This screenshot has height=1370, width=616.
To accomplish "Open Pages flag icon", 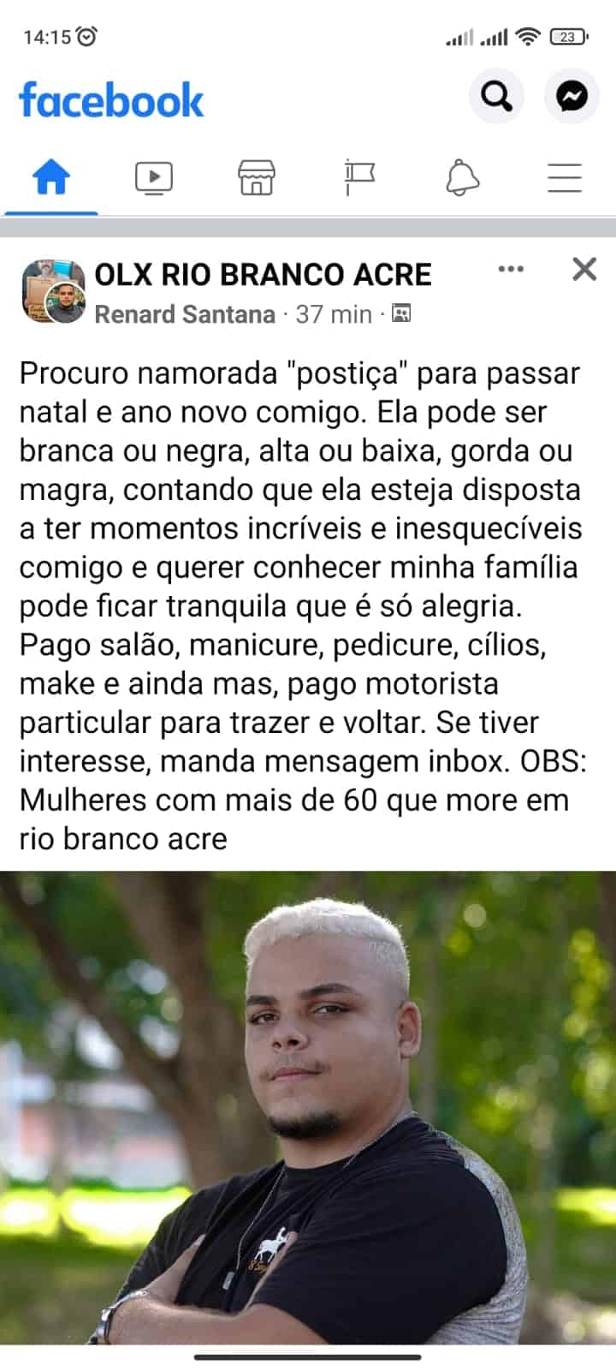I will 359,178.
